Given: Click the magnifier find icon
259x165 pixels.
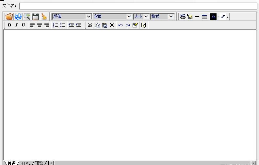Looking at the screenshot, I should [27, 17].
